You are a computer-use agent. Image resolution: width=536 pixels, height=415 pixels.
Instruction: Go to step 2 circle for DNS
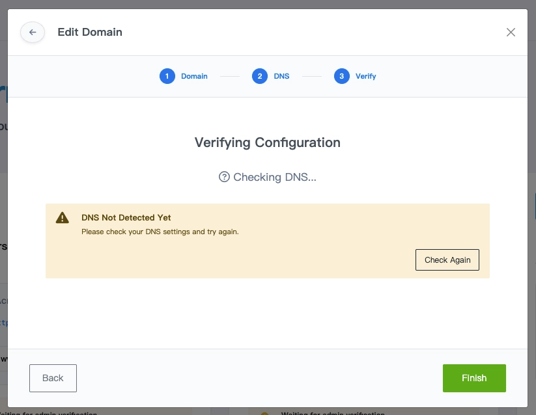(x=260, y=76)
